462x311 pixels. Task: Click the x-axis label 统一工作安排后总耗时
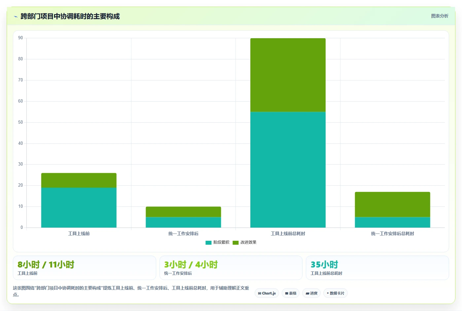393,233
